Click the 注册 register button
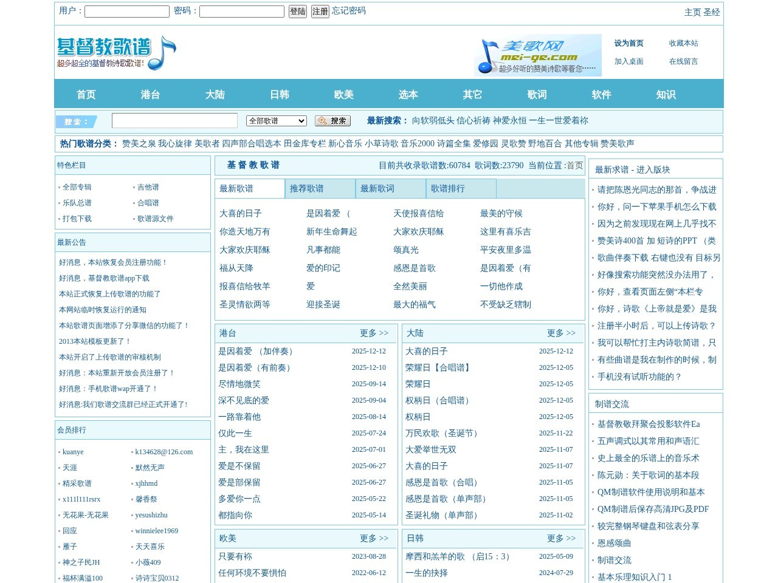 [x=320, y=11]
